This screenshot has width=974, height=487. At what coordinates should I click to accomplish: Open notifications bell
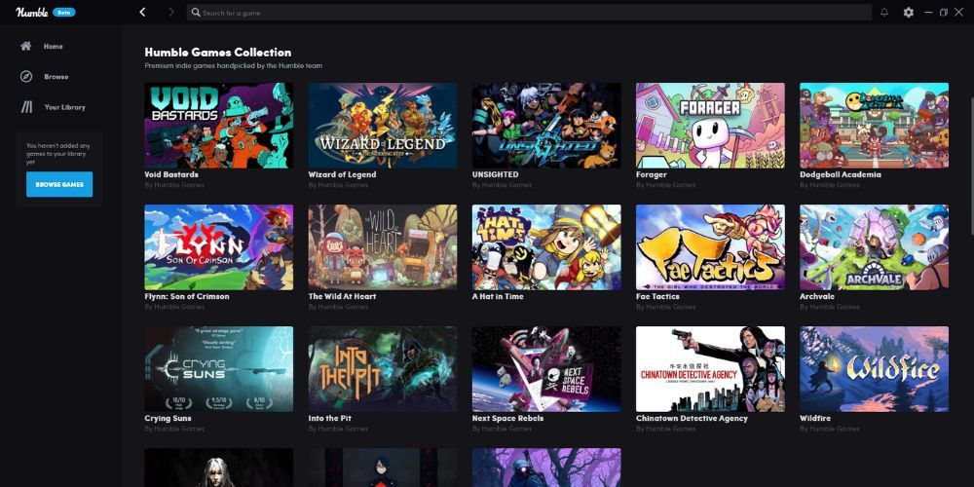click(x=884, y=12)
